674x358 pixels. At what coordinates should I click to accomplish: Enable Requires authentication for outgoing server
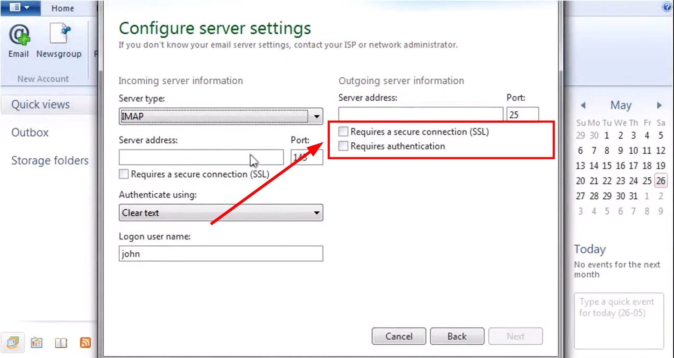tap(343, 146)
